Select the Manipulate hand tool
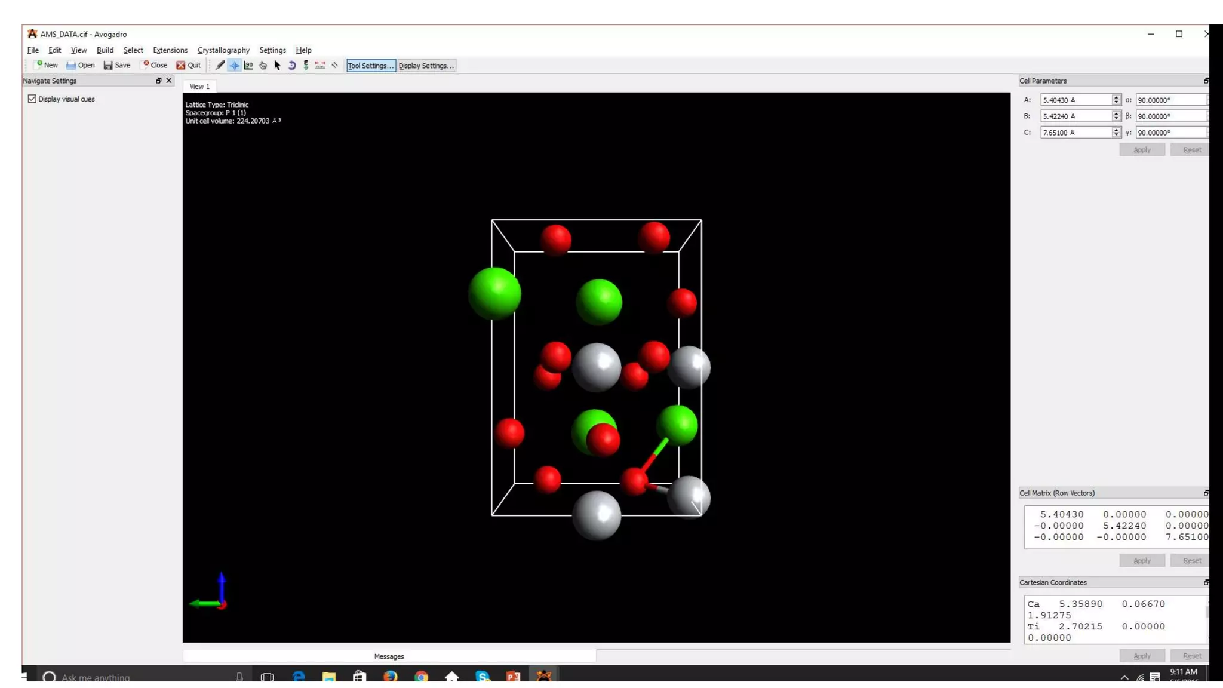Viewport: 1223px width, 688px height. point(263,65)
